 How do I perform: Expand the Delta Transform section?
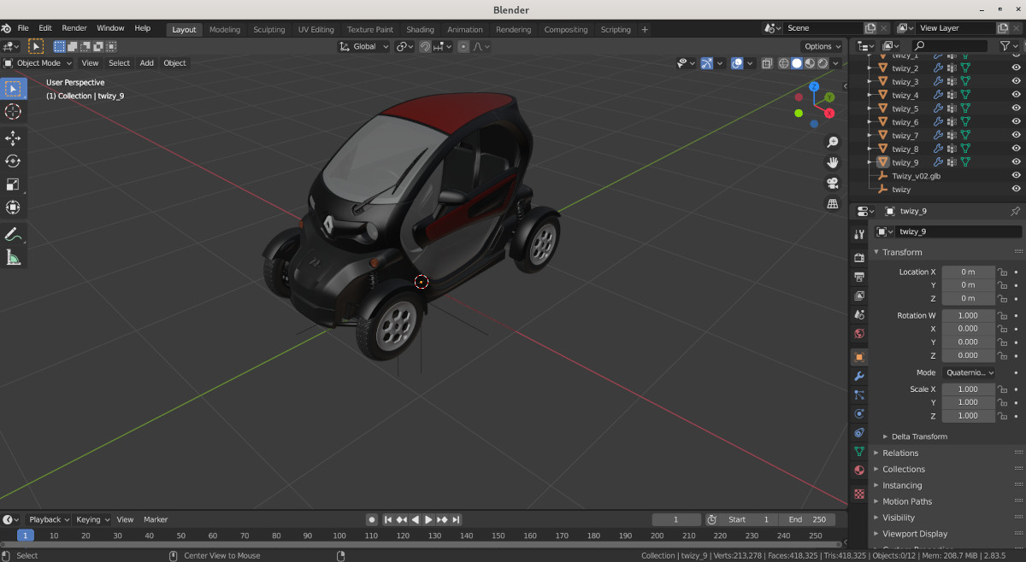(918, 436)
